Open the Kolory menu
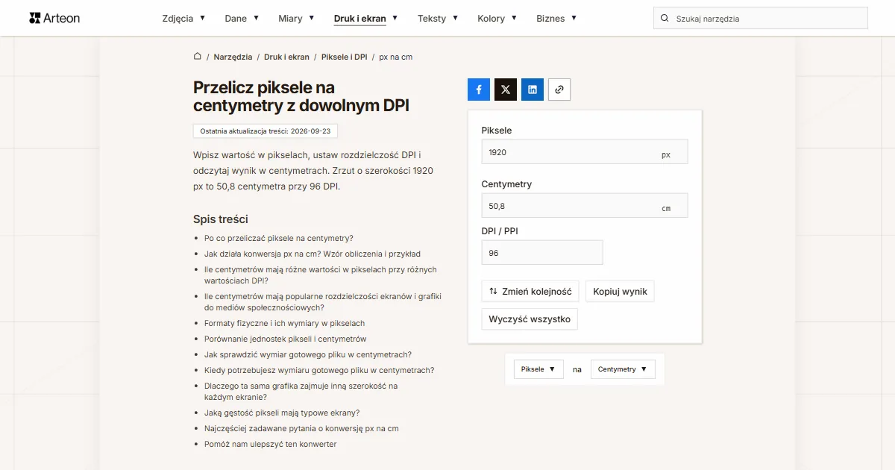The image size is (895, 470). click(x=497, y=19)
